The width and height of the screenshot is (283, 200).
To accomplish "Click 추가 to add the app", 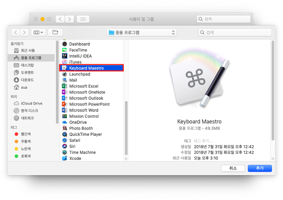I will [260, 168].
